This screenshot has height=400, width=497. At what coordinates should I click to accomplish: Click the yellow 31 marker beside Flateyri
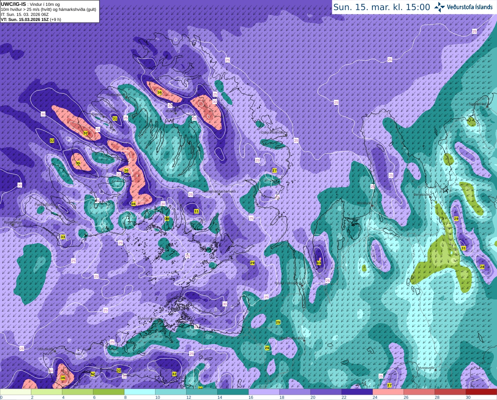tap(115, 118)
